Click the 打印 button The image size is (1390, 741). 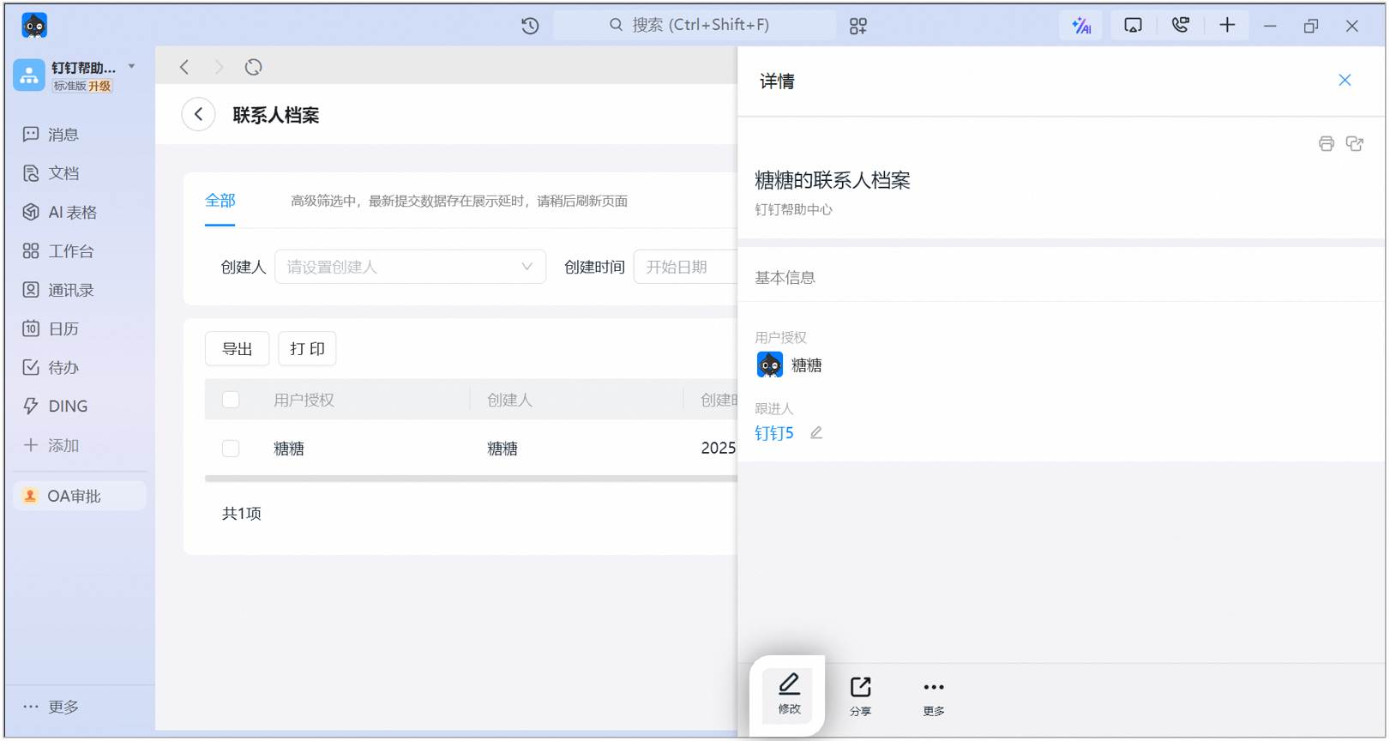[307, 349]
